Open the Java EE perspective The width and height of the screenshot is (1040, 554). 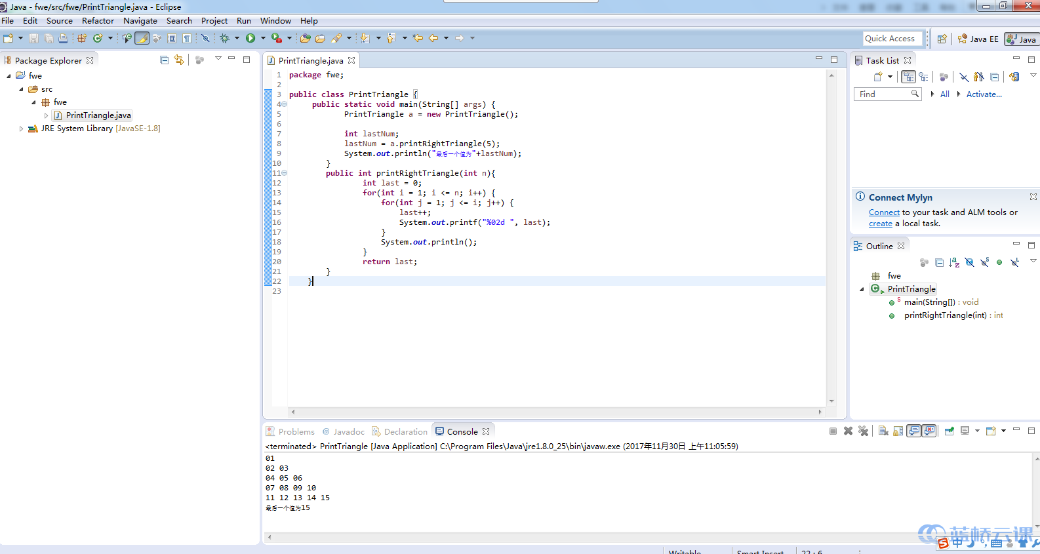coord(978,39)
